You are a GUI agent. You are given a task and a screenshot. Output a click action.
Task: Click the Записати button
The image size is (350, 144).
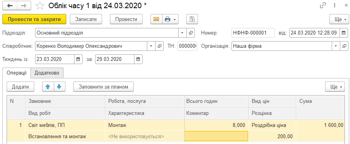(86, 19)
